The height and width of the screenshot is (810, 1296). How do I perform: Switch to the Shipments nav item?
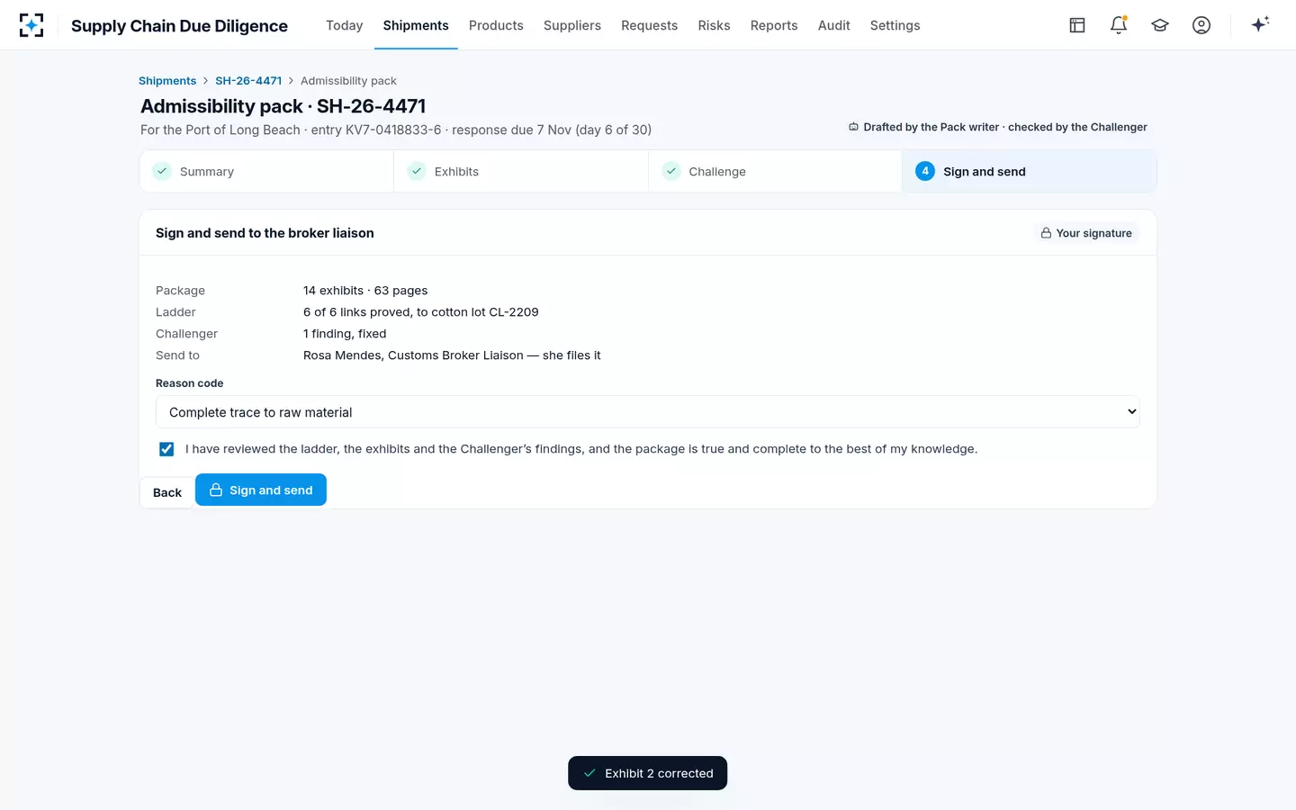tap(416, 25)
